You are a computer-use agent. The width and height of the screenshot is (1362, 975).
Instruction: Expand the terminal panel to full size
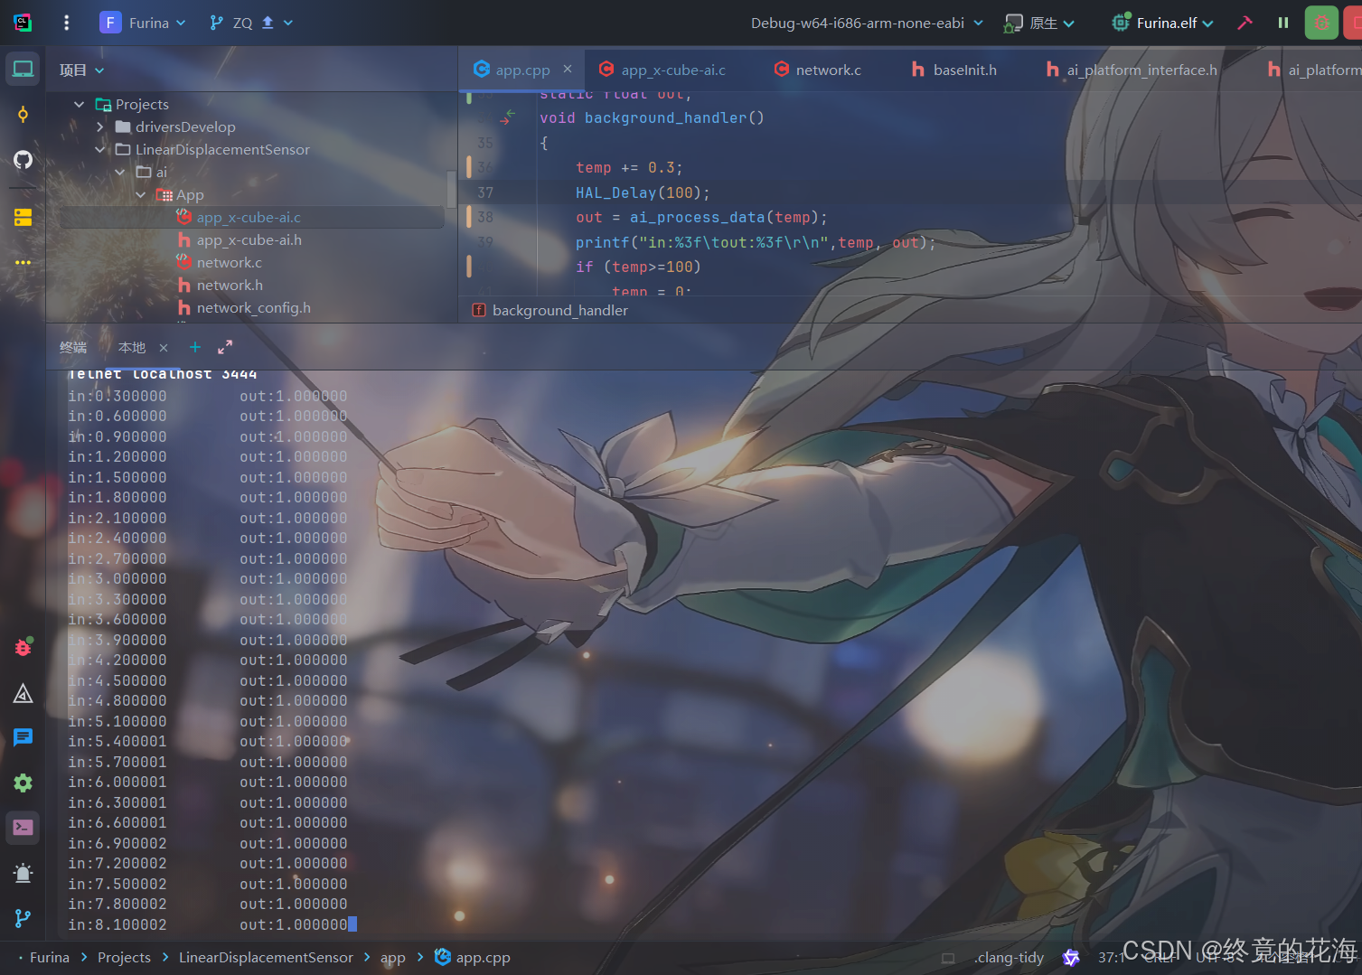(x=225, y=347)
